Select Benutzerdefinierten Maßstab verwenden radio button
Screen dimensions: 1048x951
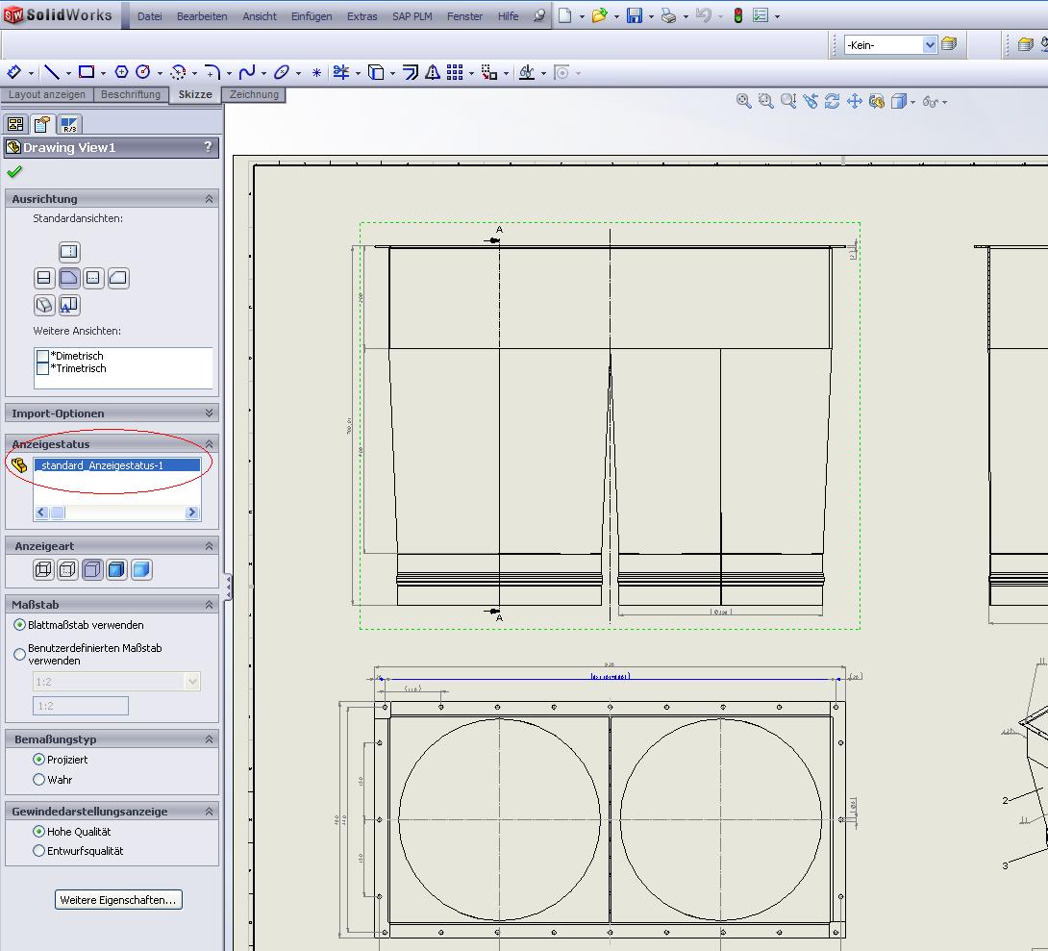pos(20,654)
